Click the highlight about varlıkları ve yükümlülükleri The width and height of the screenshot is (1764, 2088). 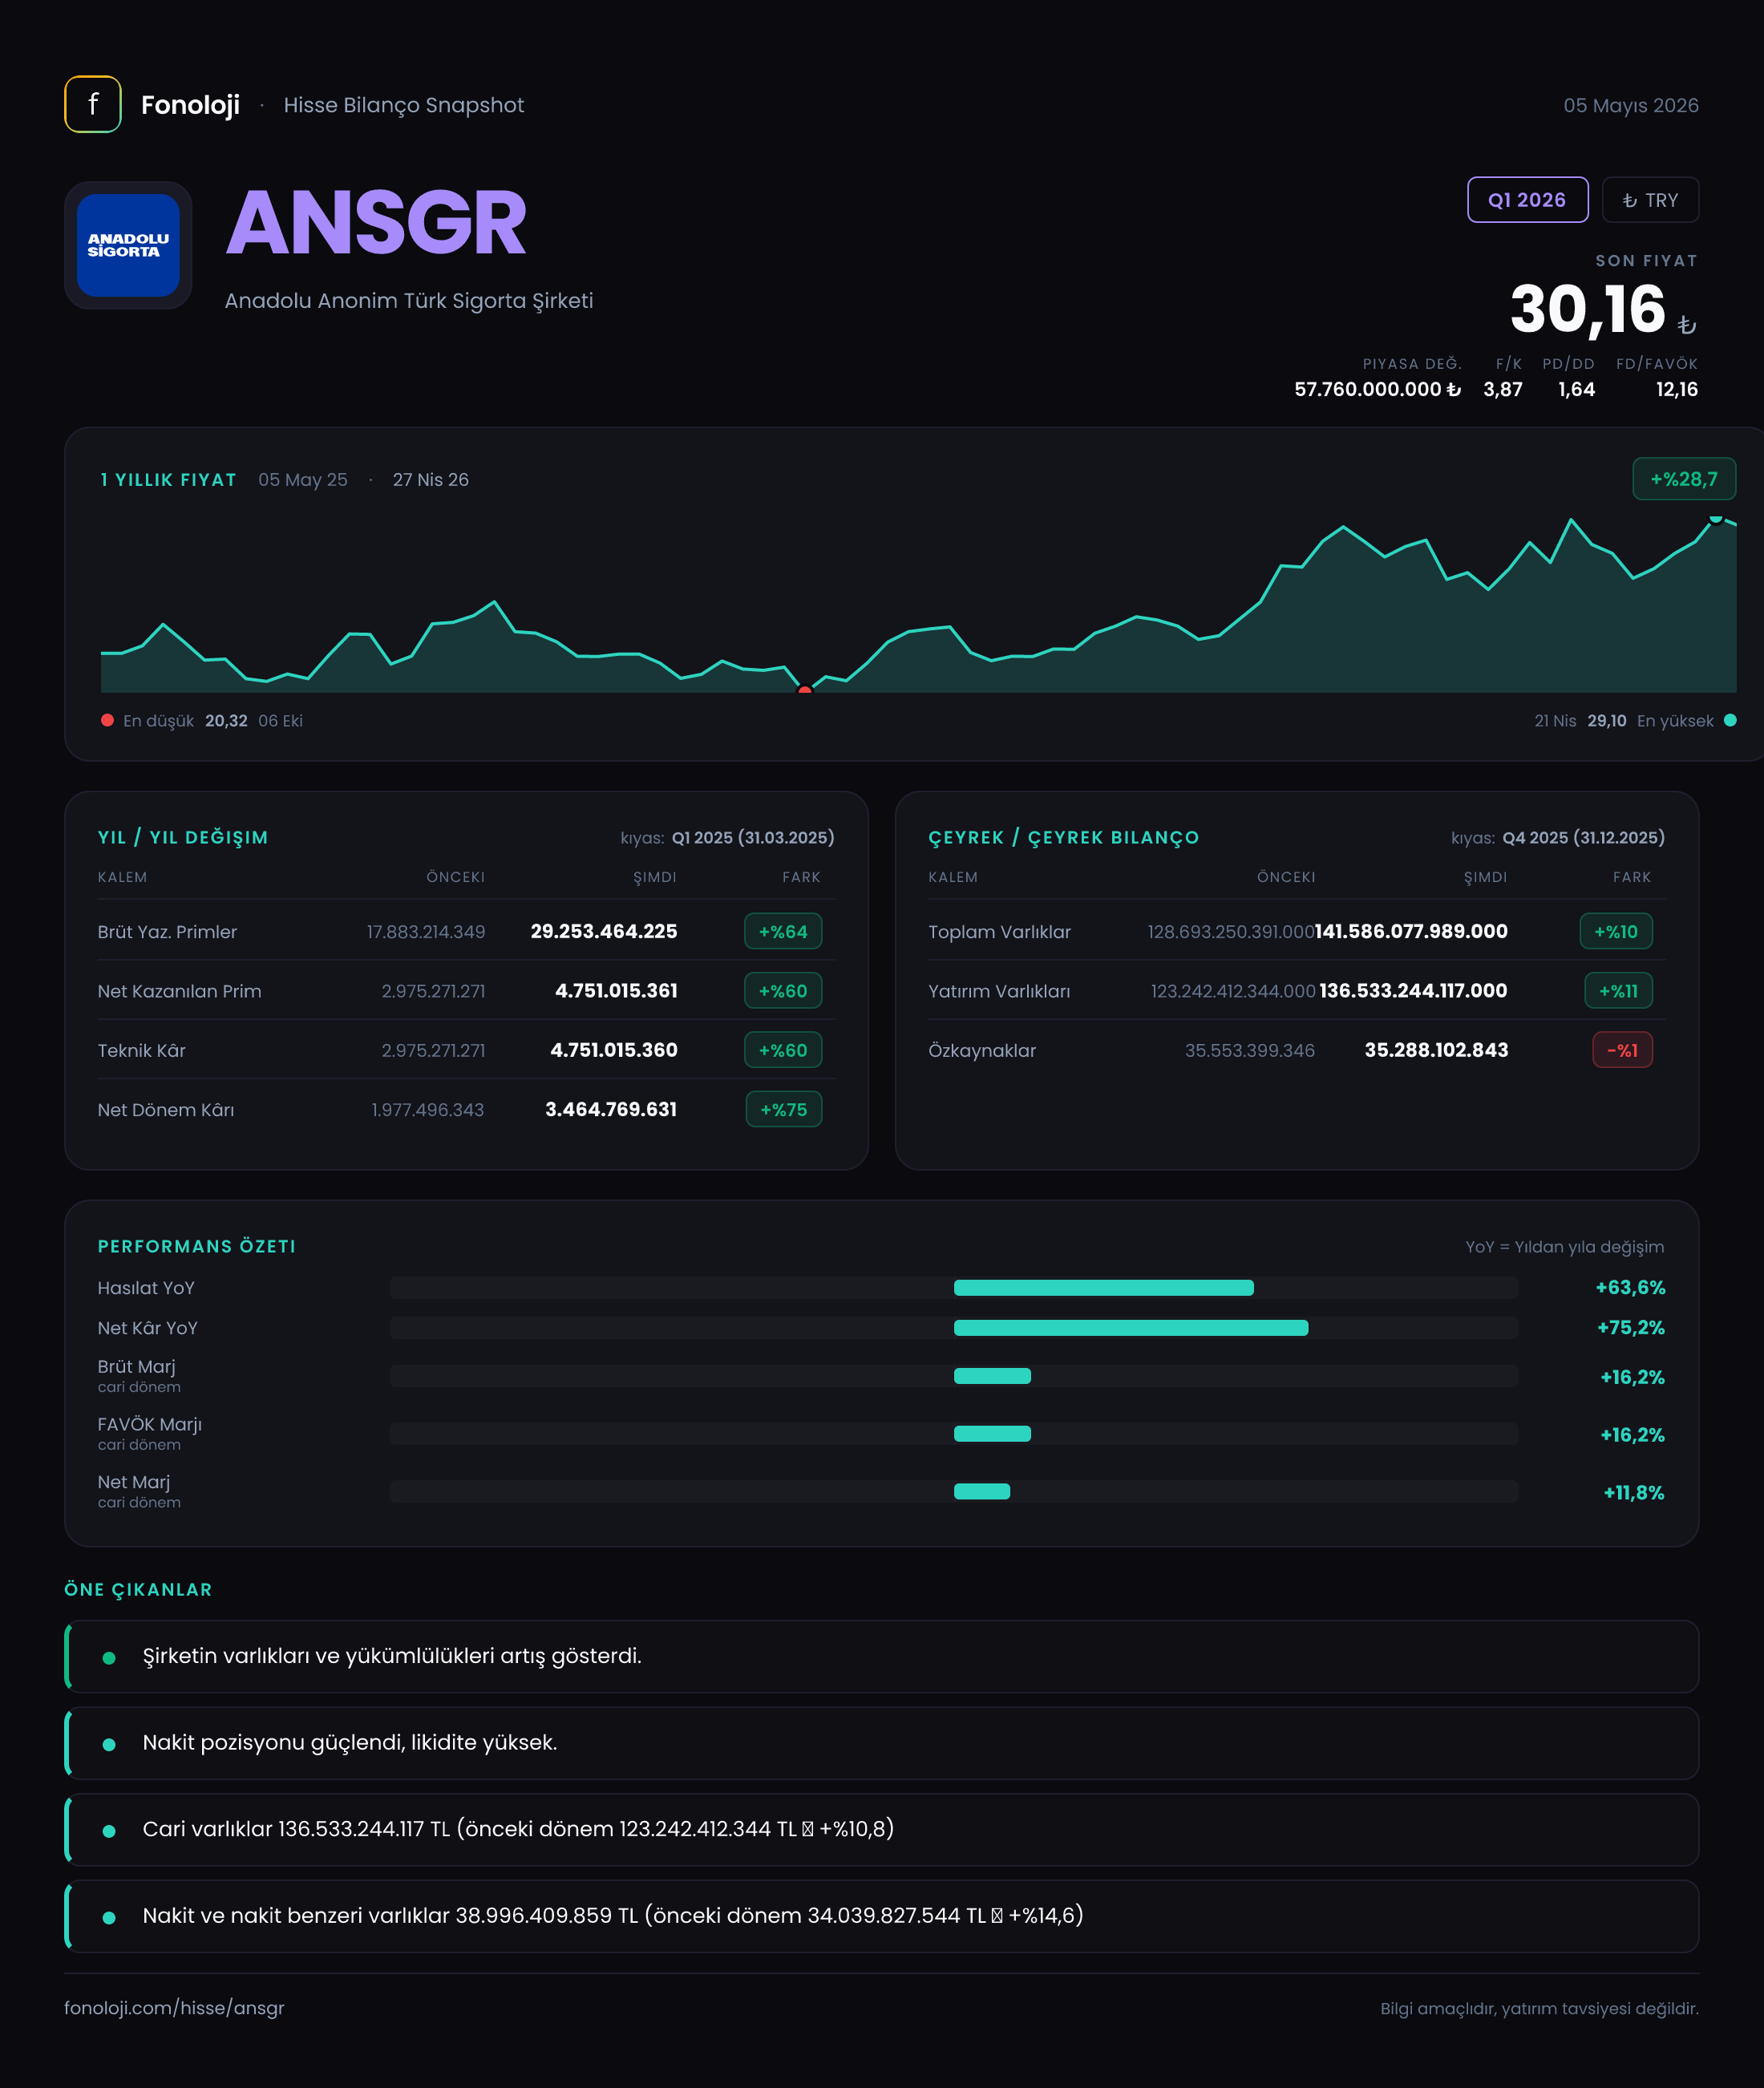(882, 1656)
